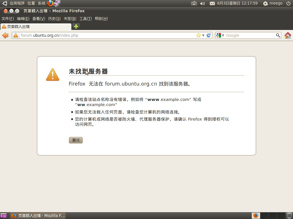Go to home page via house icon
The image size is (293, 219).
(x=288, y=35)
